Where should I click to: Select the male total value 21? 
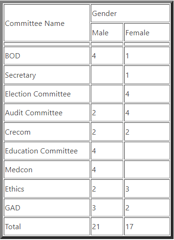pos(107,226)
